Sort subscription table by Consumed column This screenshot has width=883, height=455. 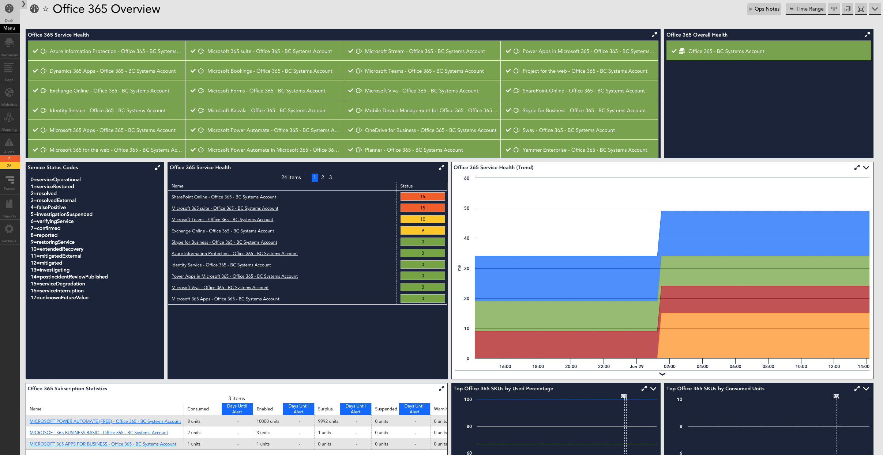coord(198,409)
